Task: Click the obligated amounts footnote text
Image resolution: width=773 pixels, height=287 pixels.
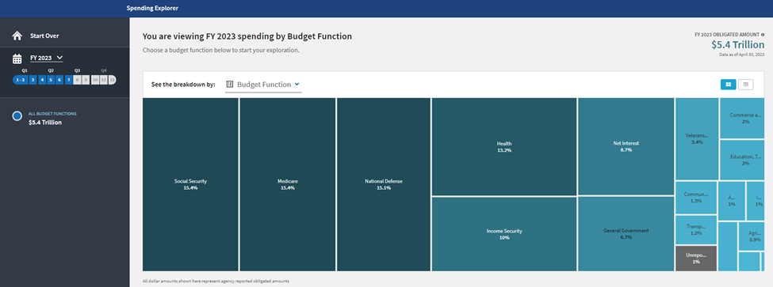Action: [x=216, y=281]
